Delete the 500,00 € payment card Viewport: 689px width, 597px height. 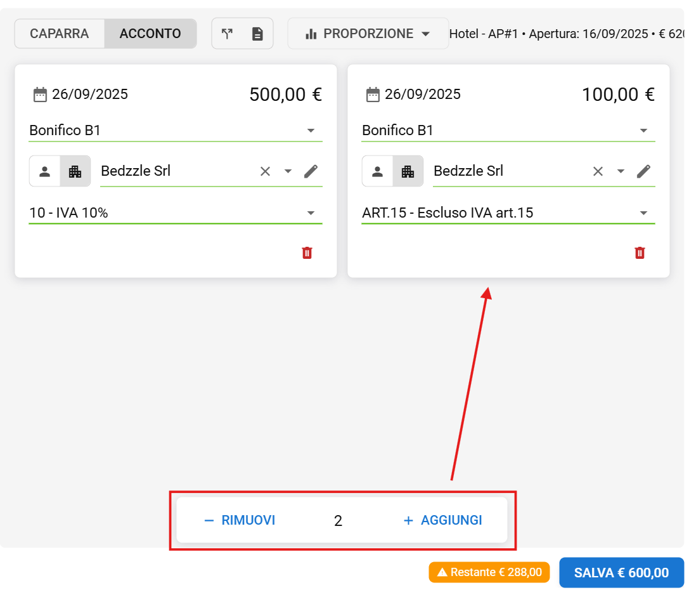pyautogui.click(x=307, y=253)
